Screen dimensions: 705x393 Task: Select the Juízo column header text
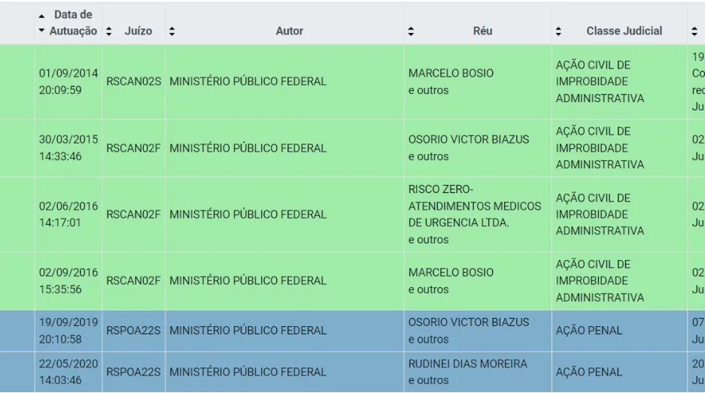(x=138, y=31)
